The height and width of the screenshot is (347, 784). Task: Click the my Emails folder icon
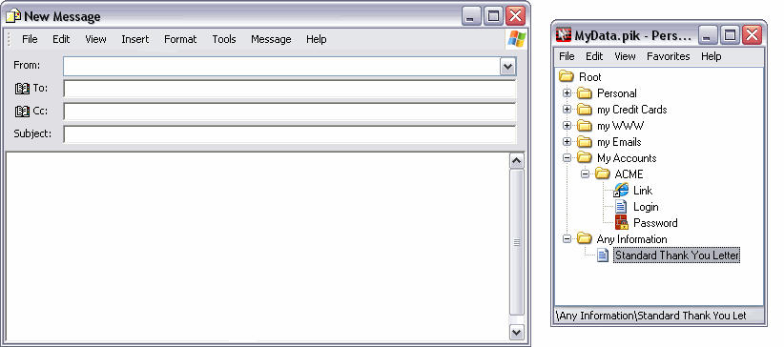click(x=584, y=141)
